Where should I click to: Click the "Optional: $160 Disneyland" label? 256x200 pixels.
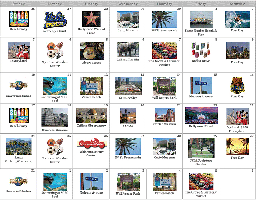pos(237,129)
